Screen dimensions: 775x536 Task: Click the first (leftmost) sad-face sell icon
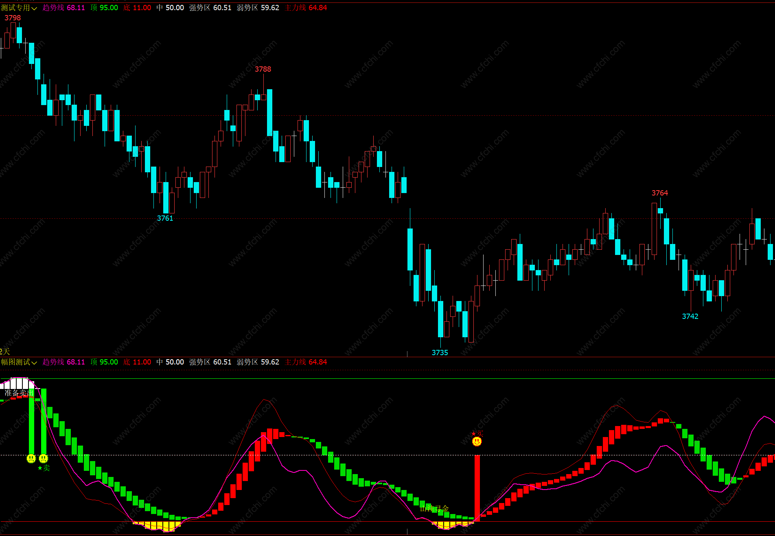coord(31,459)
